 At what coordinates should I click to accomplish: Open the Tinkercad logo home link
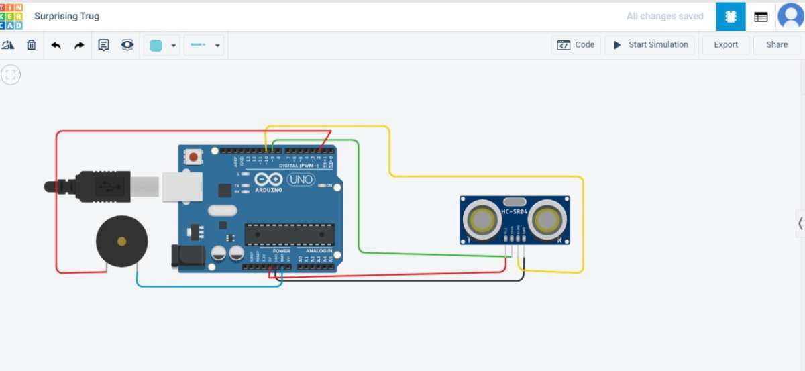[11, 16]
